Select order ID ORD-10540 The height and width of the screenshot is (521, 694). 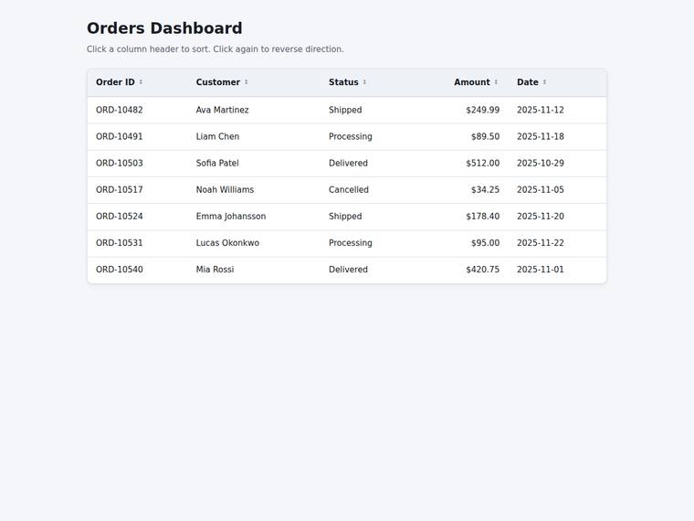(120, 270)
